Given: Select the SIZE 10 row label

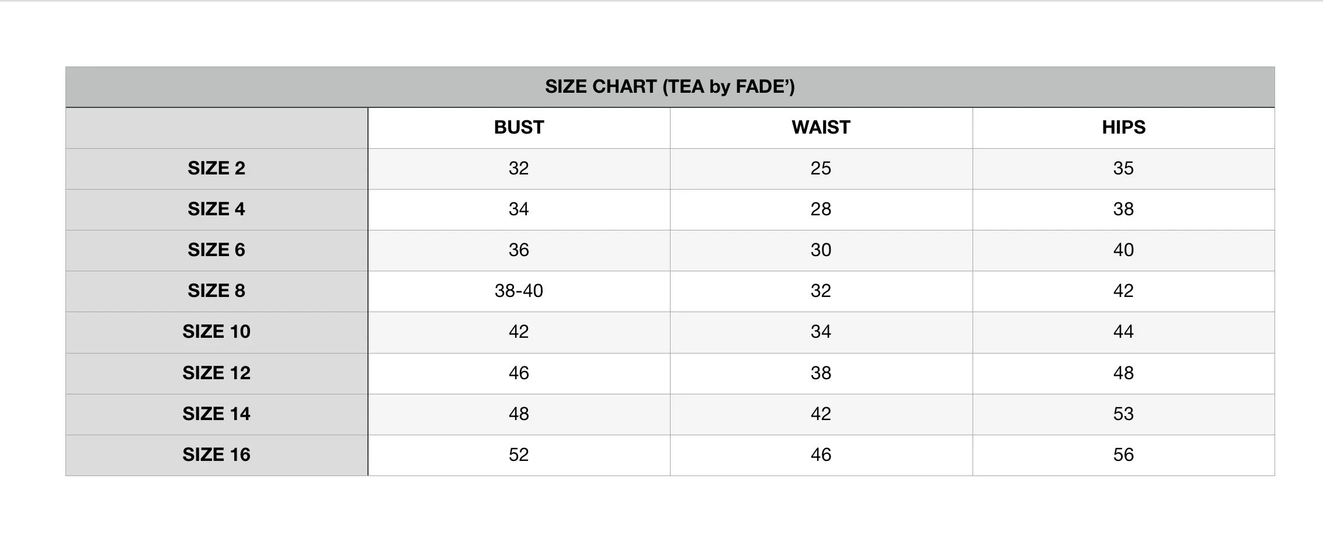Looking at the screenshot, I should pos(217,332).
